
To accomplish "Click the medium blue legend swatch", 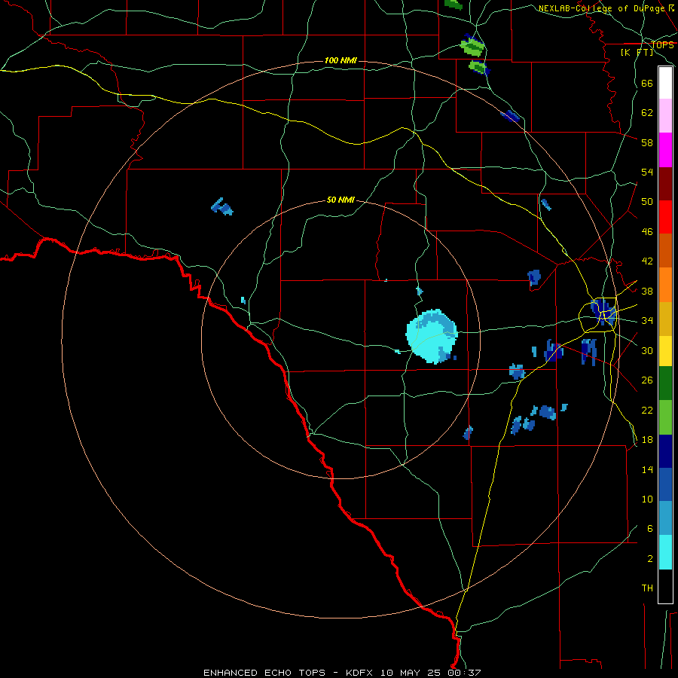I will point(665,484).
